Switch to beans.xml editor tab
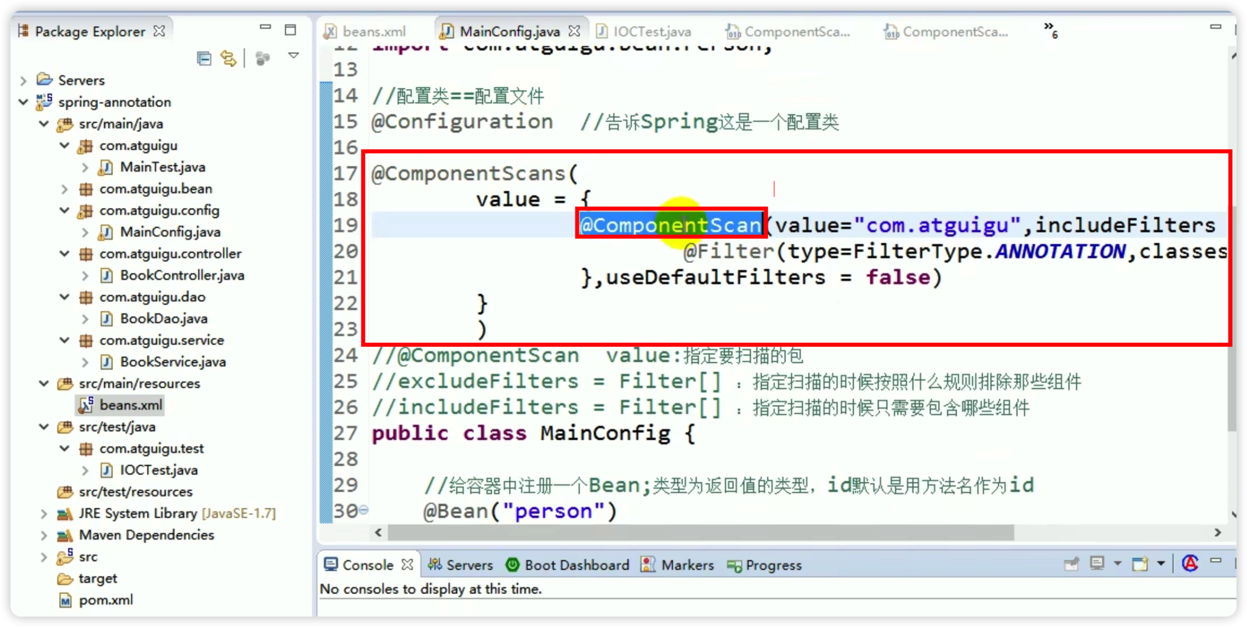The height and width of the screenshot is (627, 1247). 365,31
